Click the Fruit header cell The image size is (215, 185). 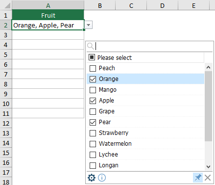[48, 15]
